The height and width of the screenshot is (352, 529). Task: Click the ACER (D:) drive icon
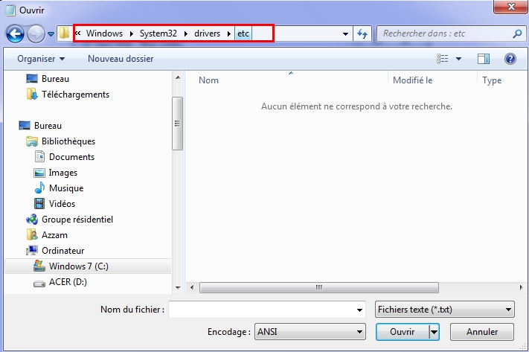click(x=39, y=284)
